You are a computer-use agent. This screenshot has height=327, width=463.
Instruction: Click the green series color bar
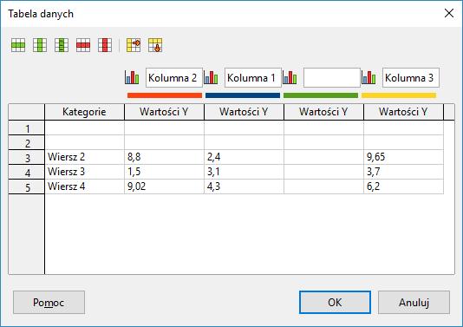[x=321, y=95]
